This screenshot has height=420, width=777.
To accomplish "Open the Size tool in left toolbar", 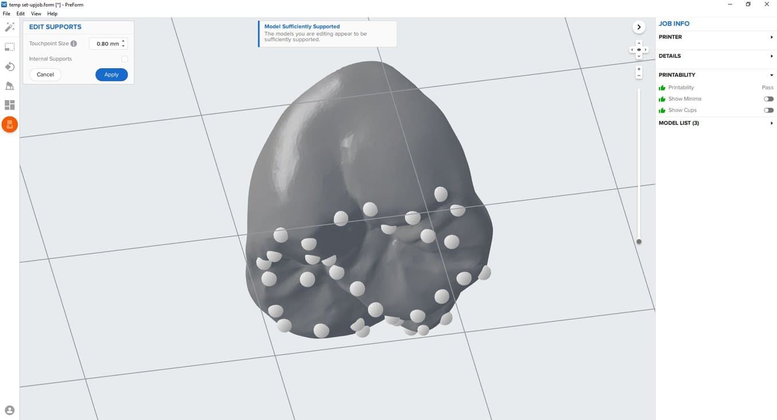I will pos(10,47).
